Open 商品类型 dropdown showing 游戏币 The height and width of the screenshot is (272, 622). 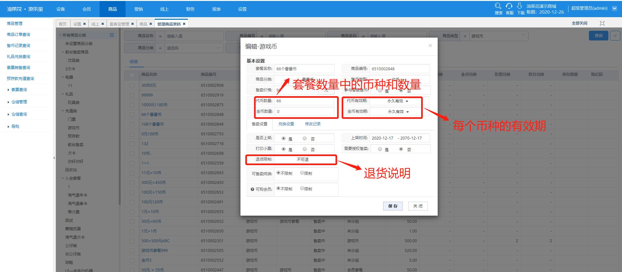498,36
